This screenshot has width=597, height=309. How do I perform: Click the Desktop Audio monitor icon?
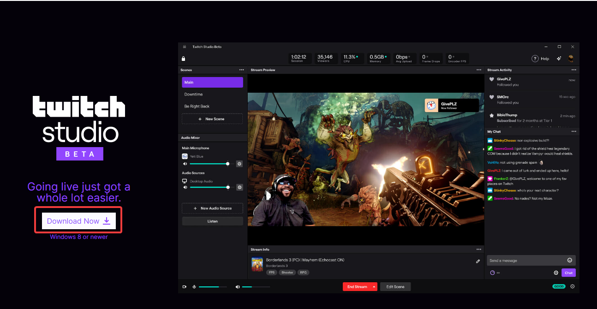coord(185,181)
